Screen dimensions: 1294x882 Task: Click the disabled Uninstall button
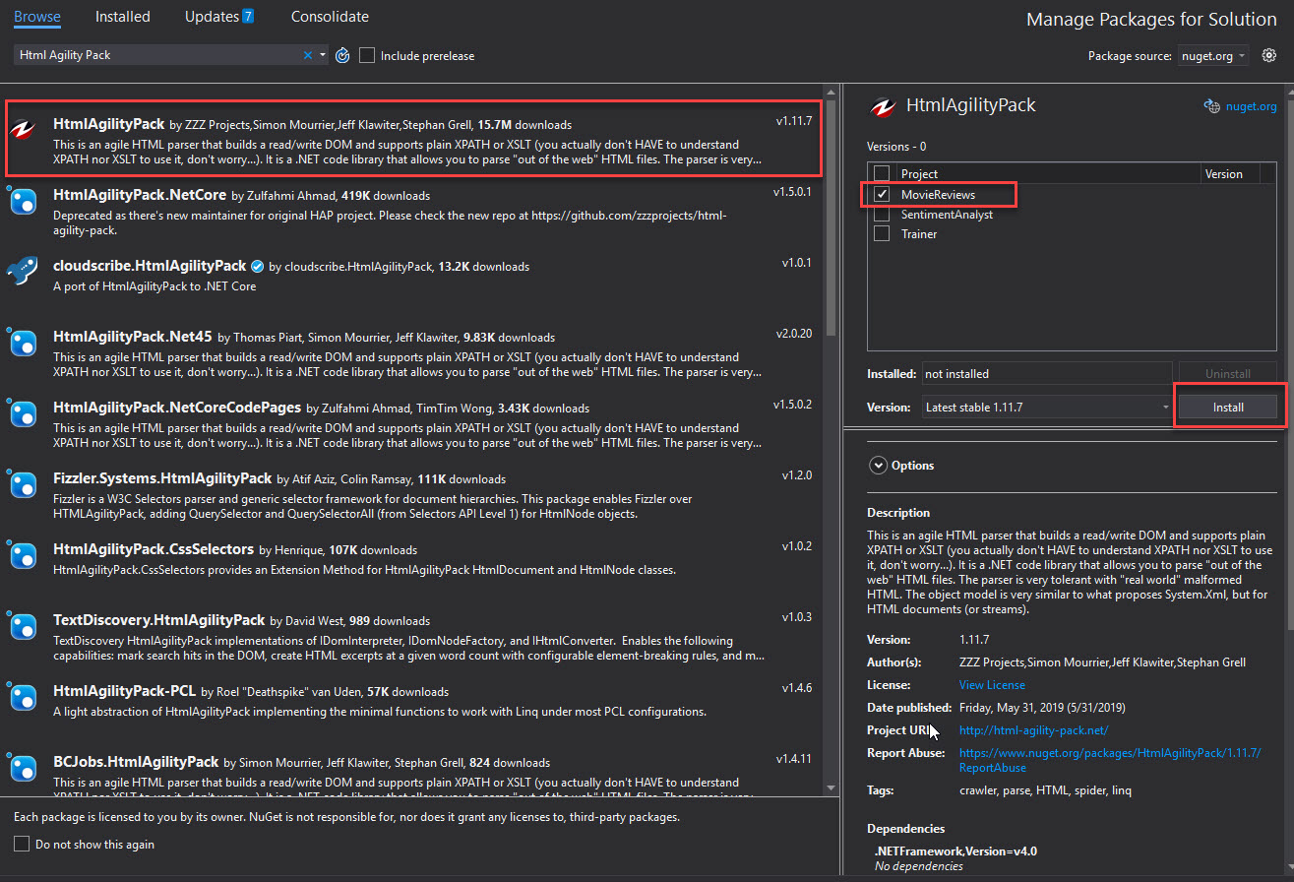(x=1228, y=374)
